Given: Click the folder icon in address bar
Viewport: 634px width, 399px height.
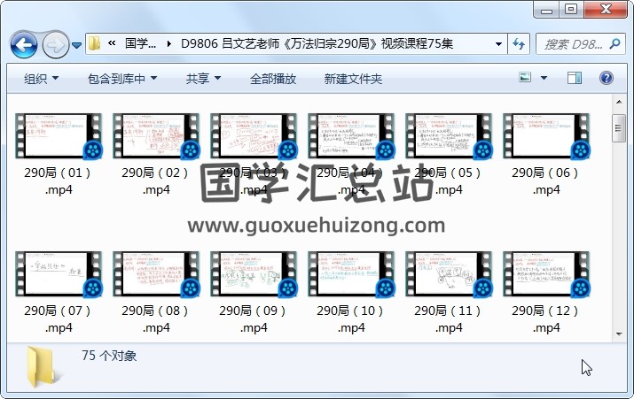Looking at the screenshot, I should tap(94, 43).
